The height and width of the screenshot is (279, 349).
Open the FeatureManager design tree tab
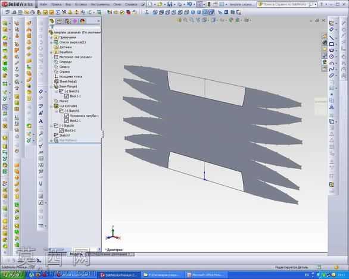(52, 21)
